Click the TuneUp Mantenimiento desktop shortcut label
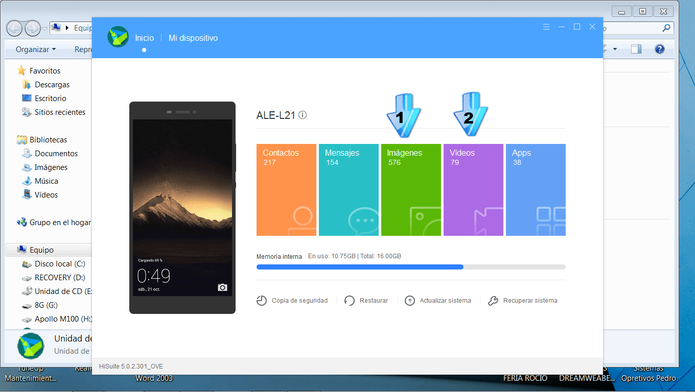 pyautogui.click(x=31, y=374)
